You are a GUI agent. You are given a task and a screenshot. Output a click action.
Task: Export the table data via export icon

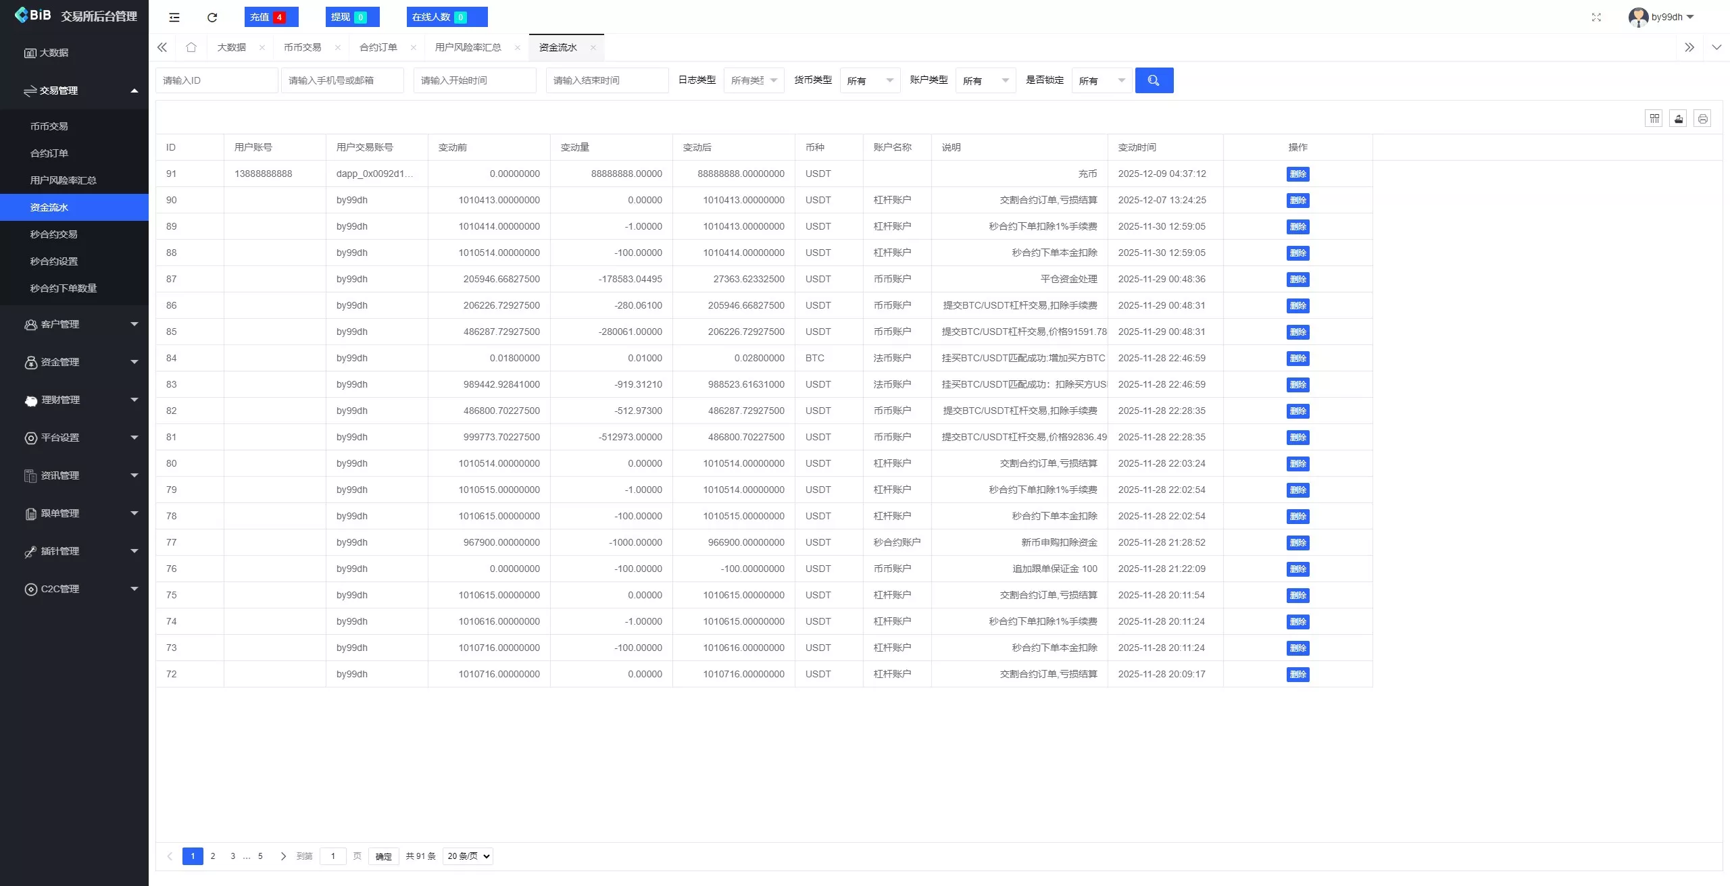tap(1679, 118)
